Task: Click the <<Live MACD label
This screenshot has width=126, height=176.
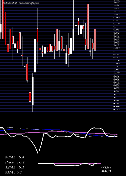Action: tap(106, 169)
